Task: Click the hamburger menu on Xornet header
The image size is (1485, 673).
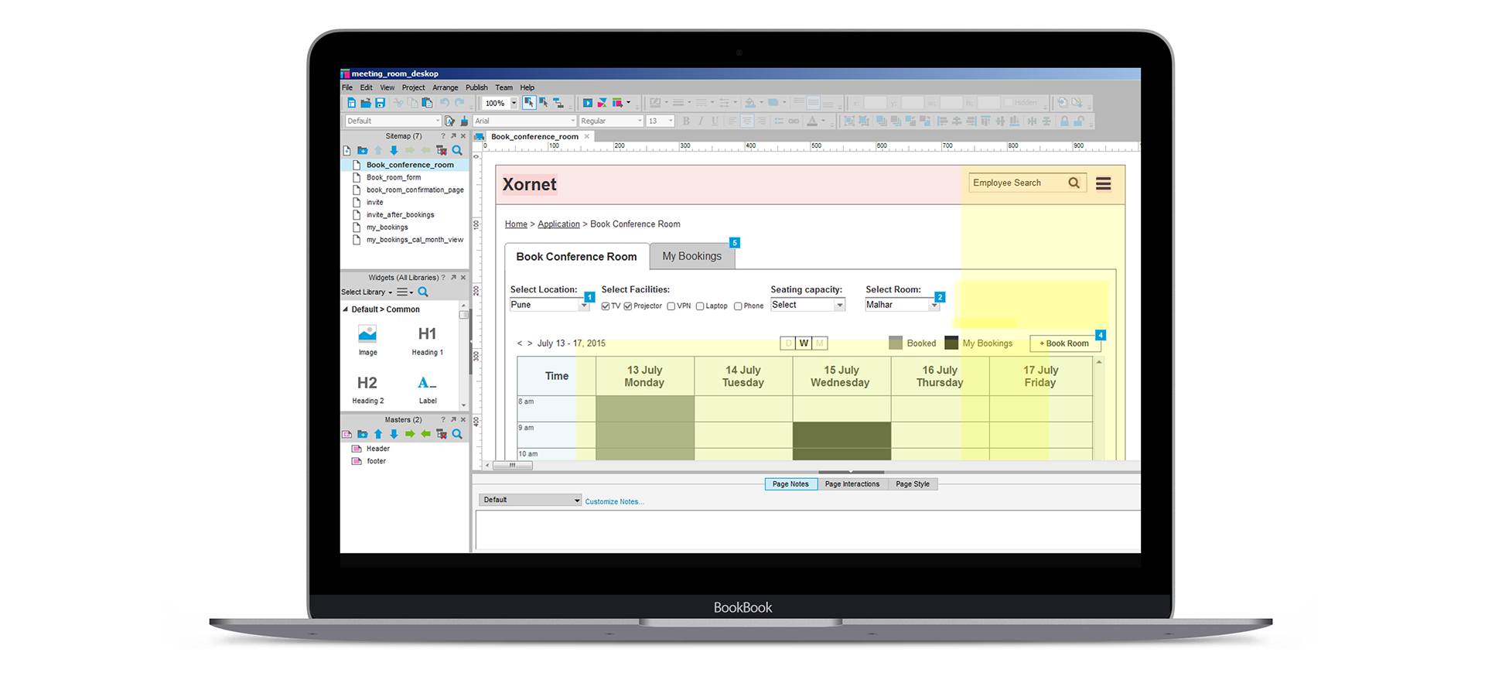Action: (1104, 183)
